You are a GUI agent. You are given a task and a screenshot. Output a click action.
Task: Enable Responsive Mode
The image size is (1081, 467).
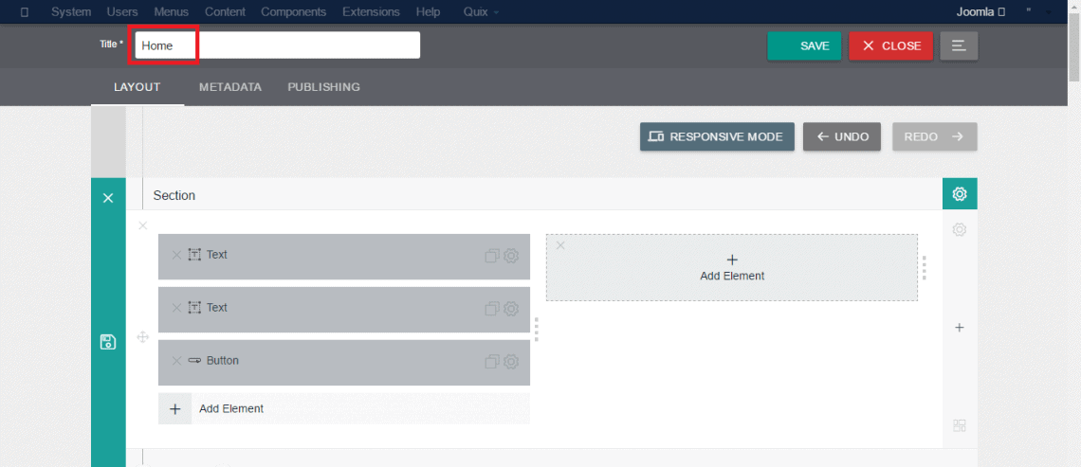tap(716, 136)
